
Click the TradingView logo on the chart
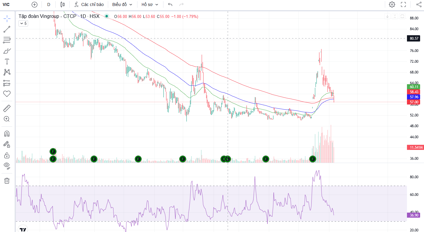23,230
